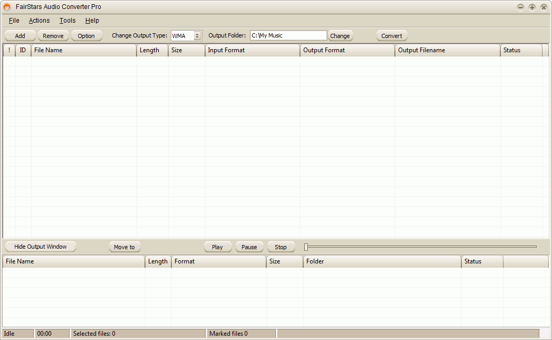Hide the Output Window
This screenshot has width=552, height=340.
(x=40, y=246)
